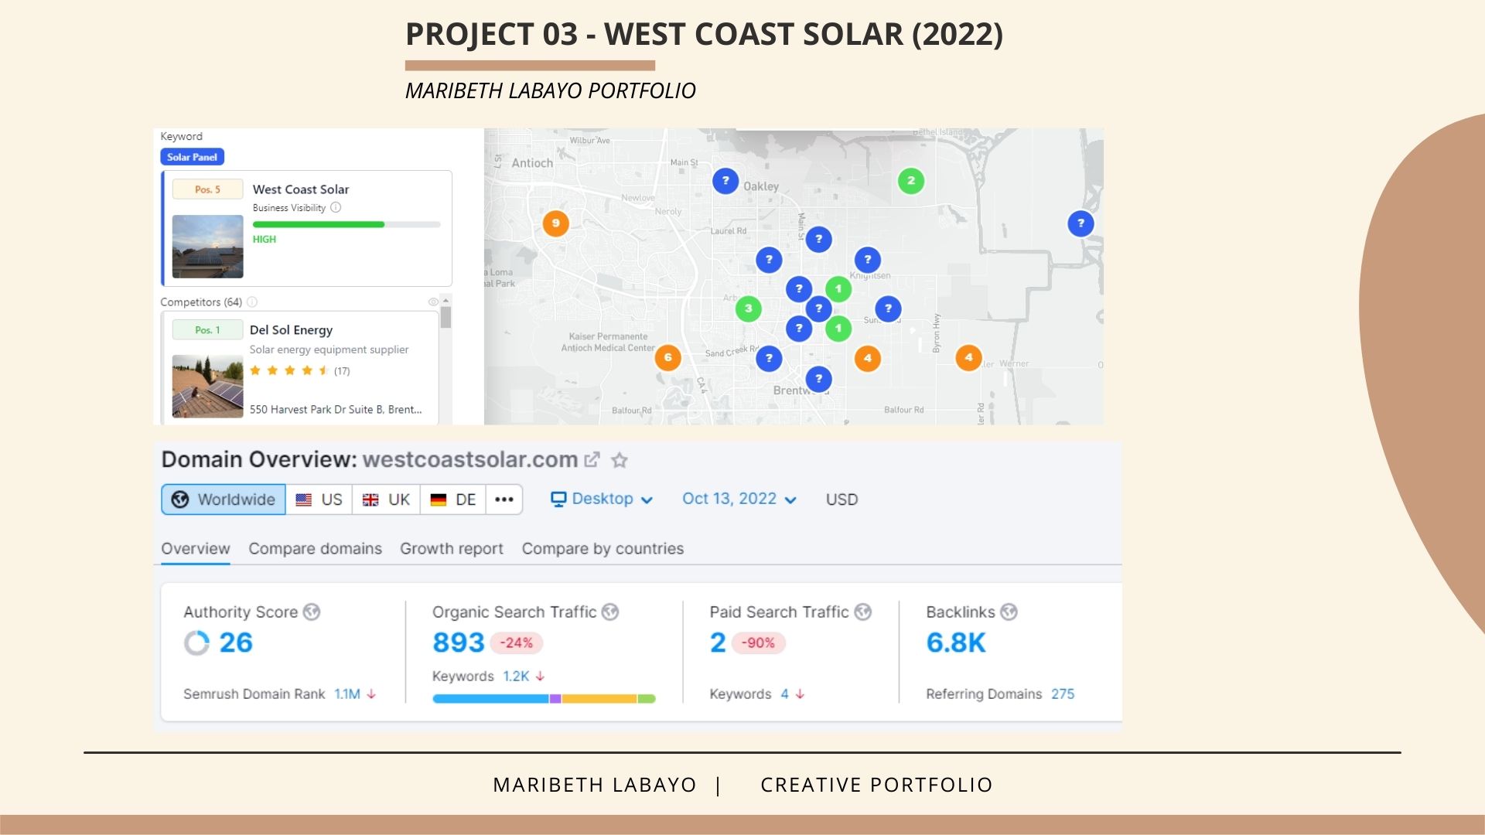Switch to the US database
This screenshot has height=835, width=1485.
pos(319,499)
